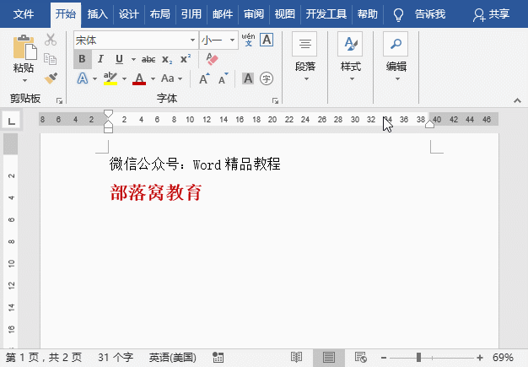Toggle character shading A icon
This screenshot has height=367, width=528.
pos(248,78)
